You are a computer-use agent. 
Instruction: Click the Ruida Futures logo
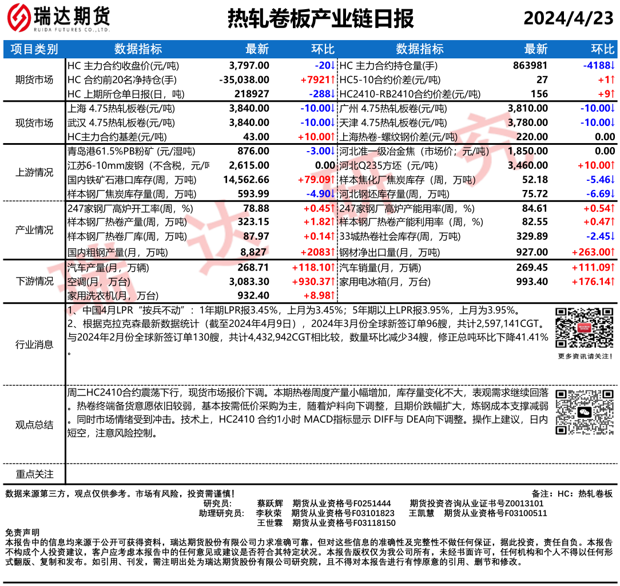(58, 18)
